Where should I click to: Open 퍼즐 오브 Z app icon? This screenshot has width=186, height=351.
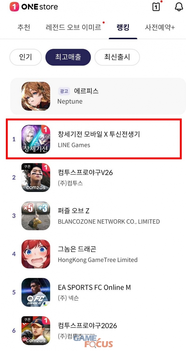coord(36,216)
